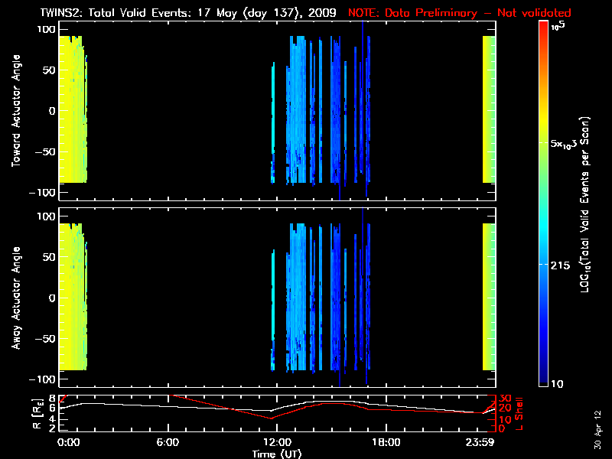Click the 'Time (UT)' x-axis title
Viewport: 612px width, 459px height.
click(x=277, y=453)
